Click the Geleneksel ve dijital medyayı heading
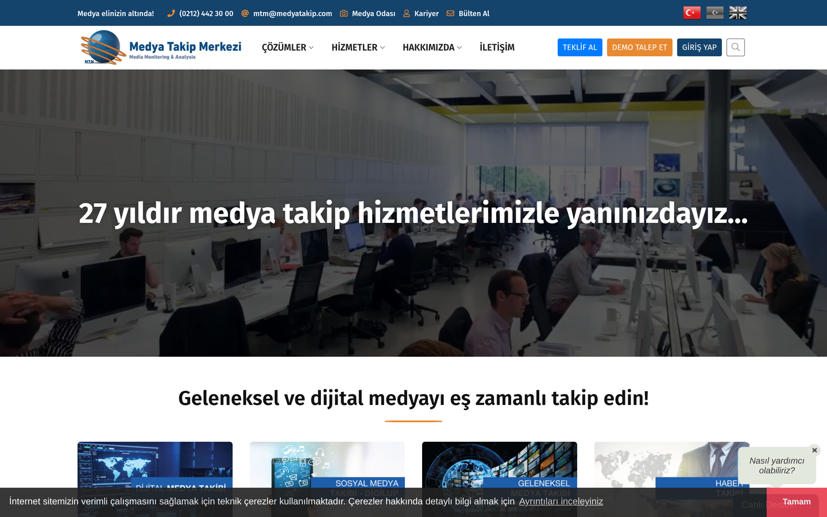The width and height of the screenshot is (827, 517). (413, 398)
